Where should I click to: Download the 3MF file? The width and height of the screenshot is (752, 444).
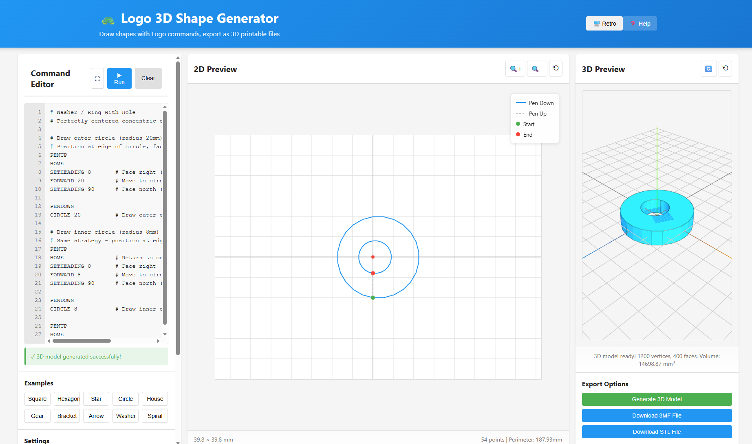tap(657, 416)
